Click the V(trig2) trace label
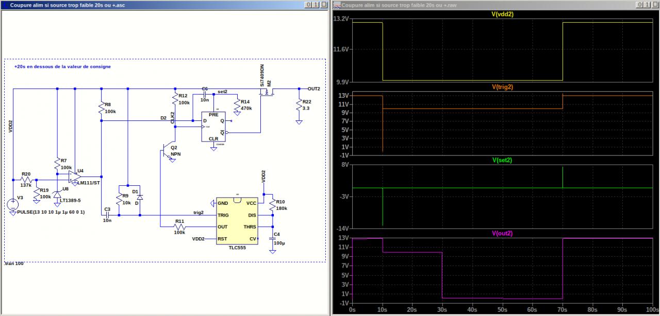The image size is (660, 316). 502,87
